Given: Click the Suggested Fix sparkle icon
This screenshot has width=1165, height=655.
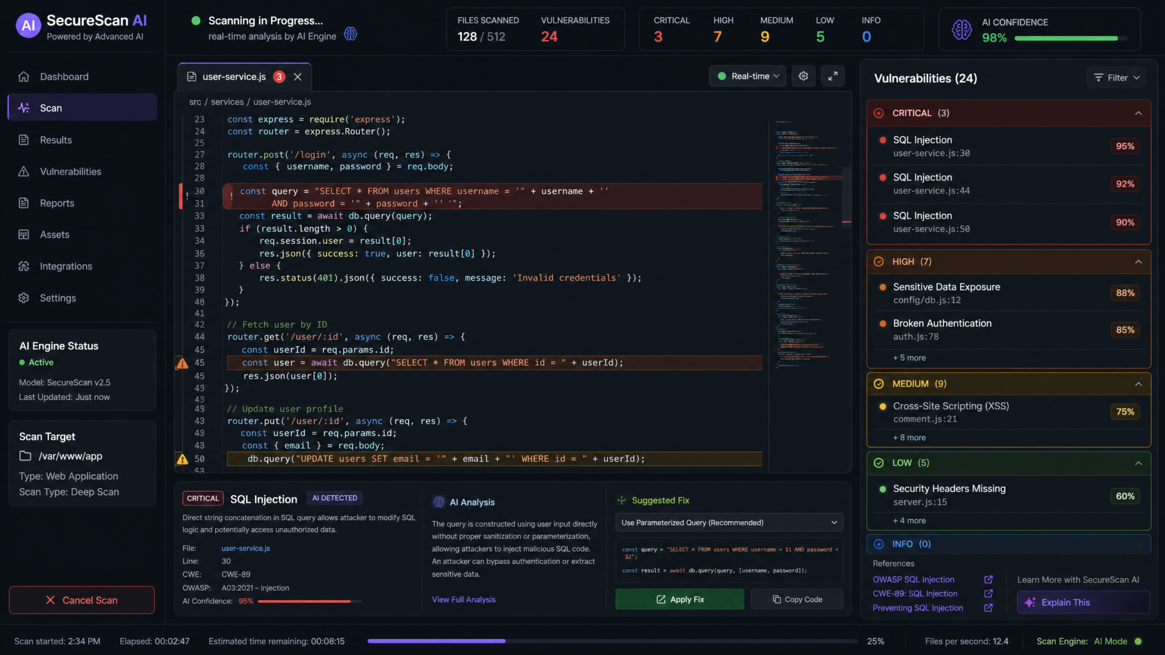Looking at the screenshot, I should [x=622, y=500].
